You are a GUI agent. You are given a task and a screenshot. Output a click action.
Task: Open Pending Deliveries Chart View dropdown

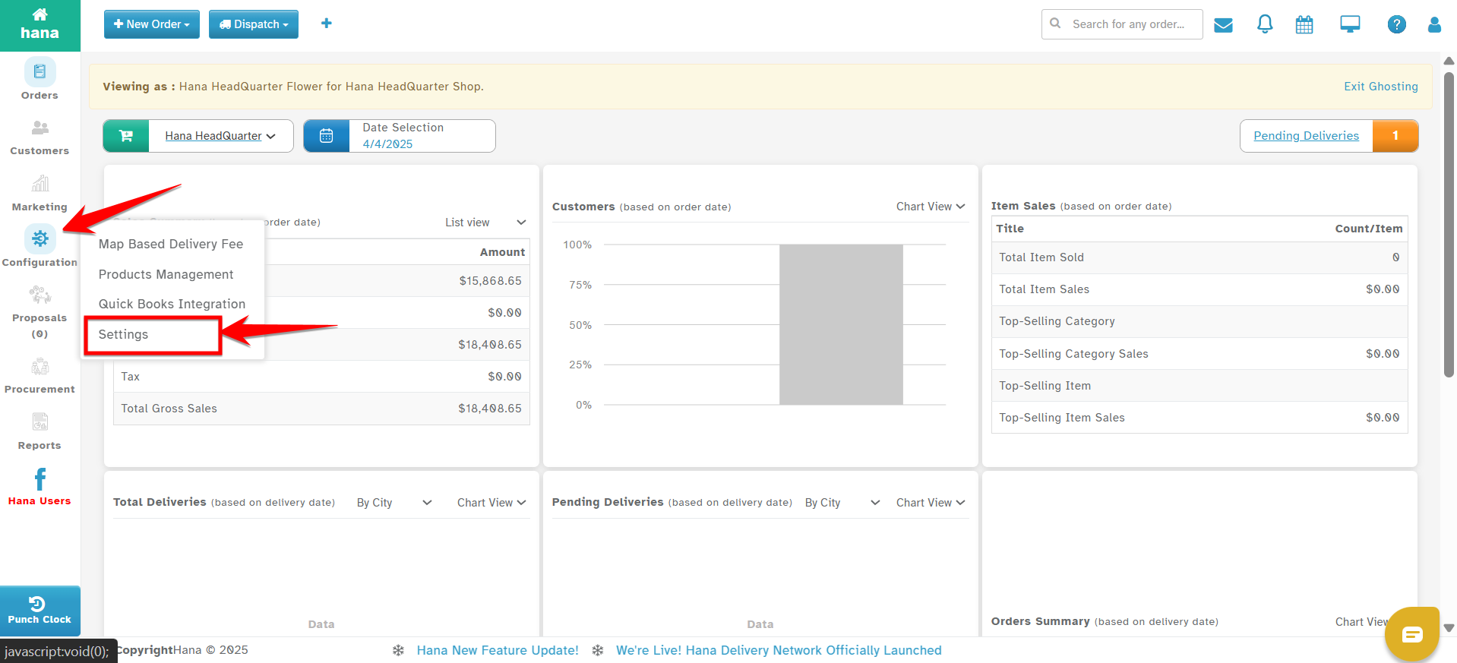[x=931, y=503]
